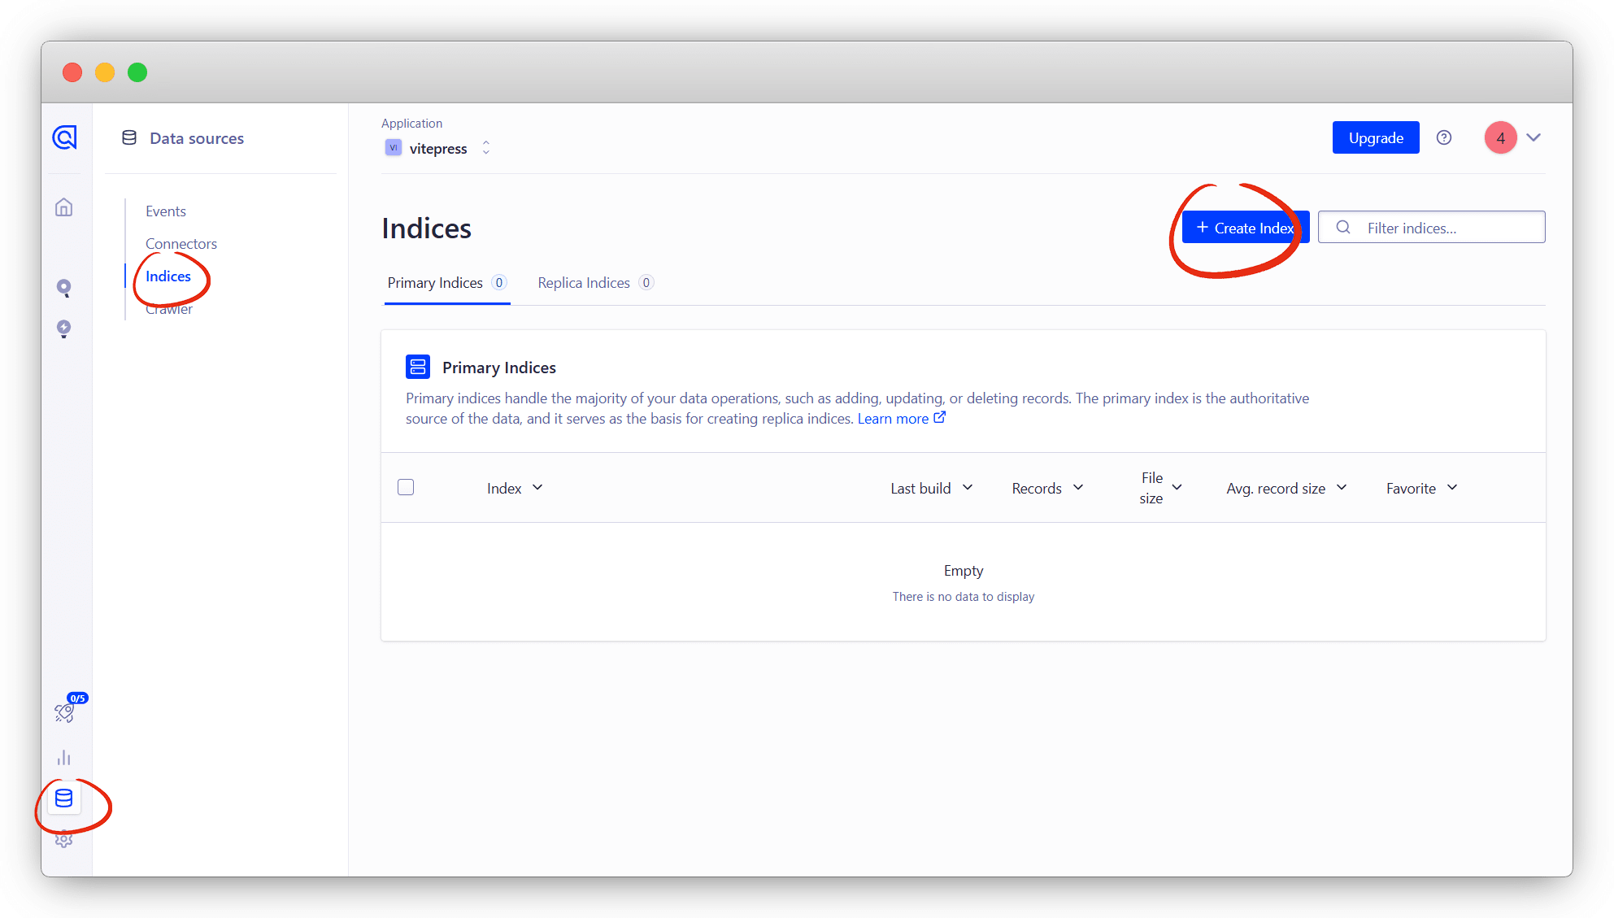This screenshot has height=918, width=1614.
Task: Click the Create Index button
Action: [1245, 228]
